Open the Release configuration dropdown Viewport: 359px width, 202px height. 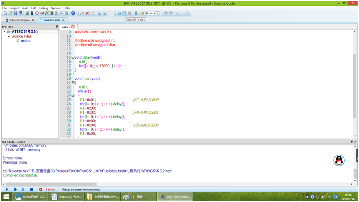(158, 13)
